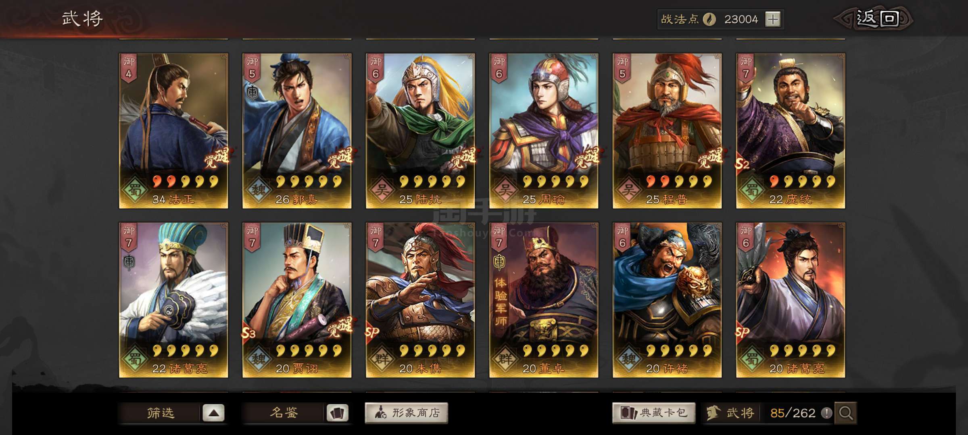
Task: Open the 22 诸葛亮 card with fan
Action: click(x=173, y=300)
